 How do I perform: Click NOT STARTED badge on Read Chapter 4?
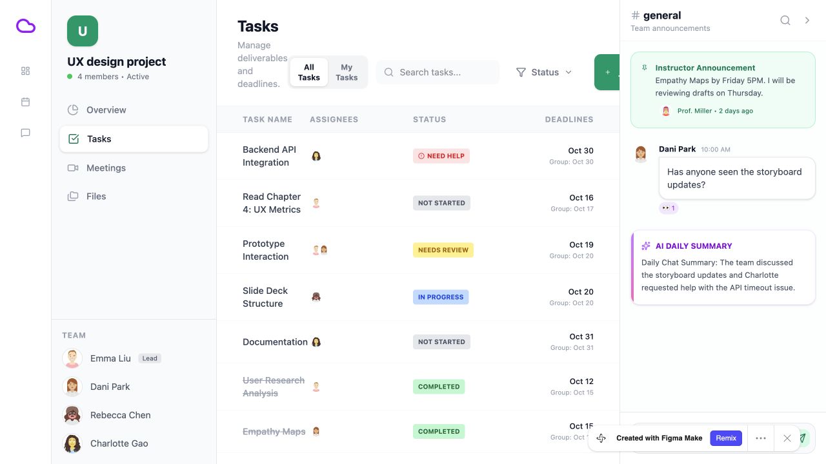[x=441, y=203]
